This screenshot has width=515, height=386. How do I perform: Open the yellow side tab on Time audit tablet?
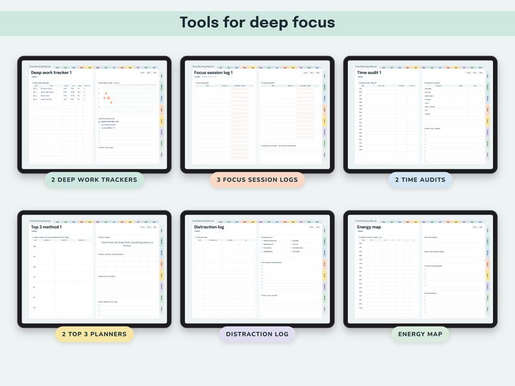click(488, 121)
